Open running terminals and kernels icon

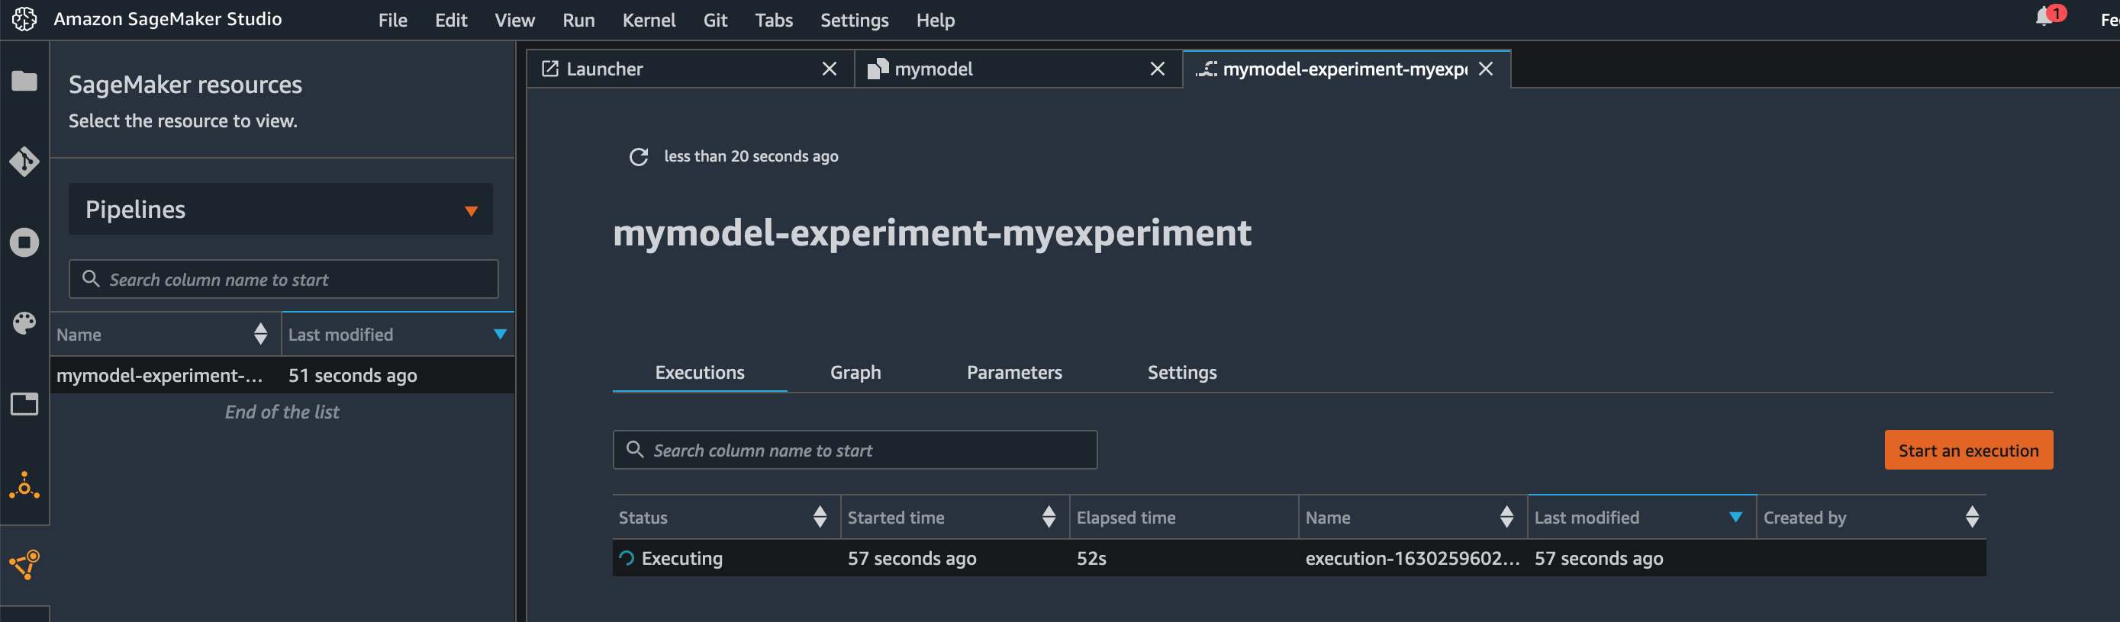pos(24,242)
